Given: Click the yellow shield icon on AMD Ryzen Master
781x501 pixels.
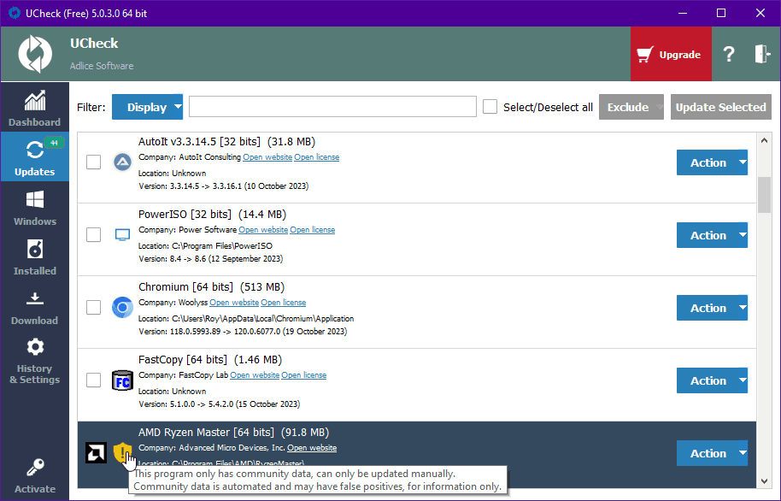Looking at the screenshot, I should [x=123, y=452].
